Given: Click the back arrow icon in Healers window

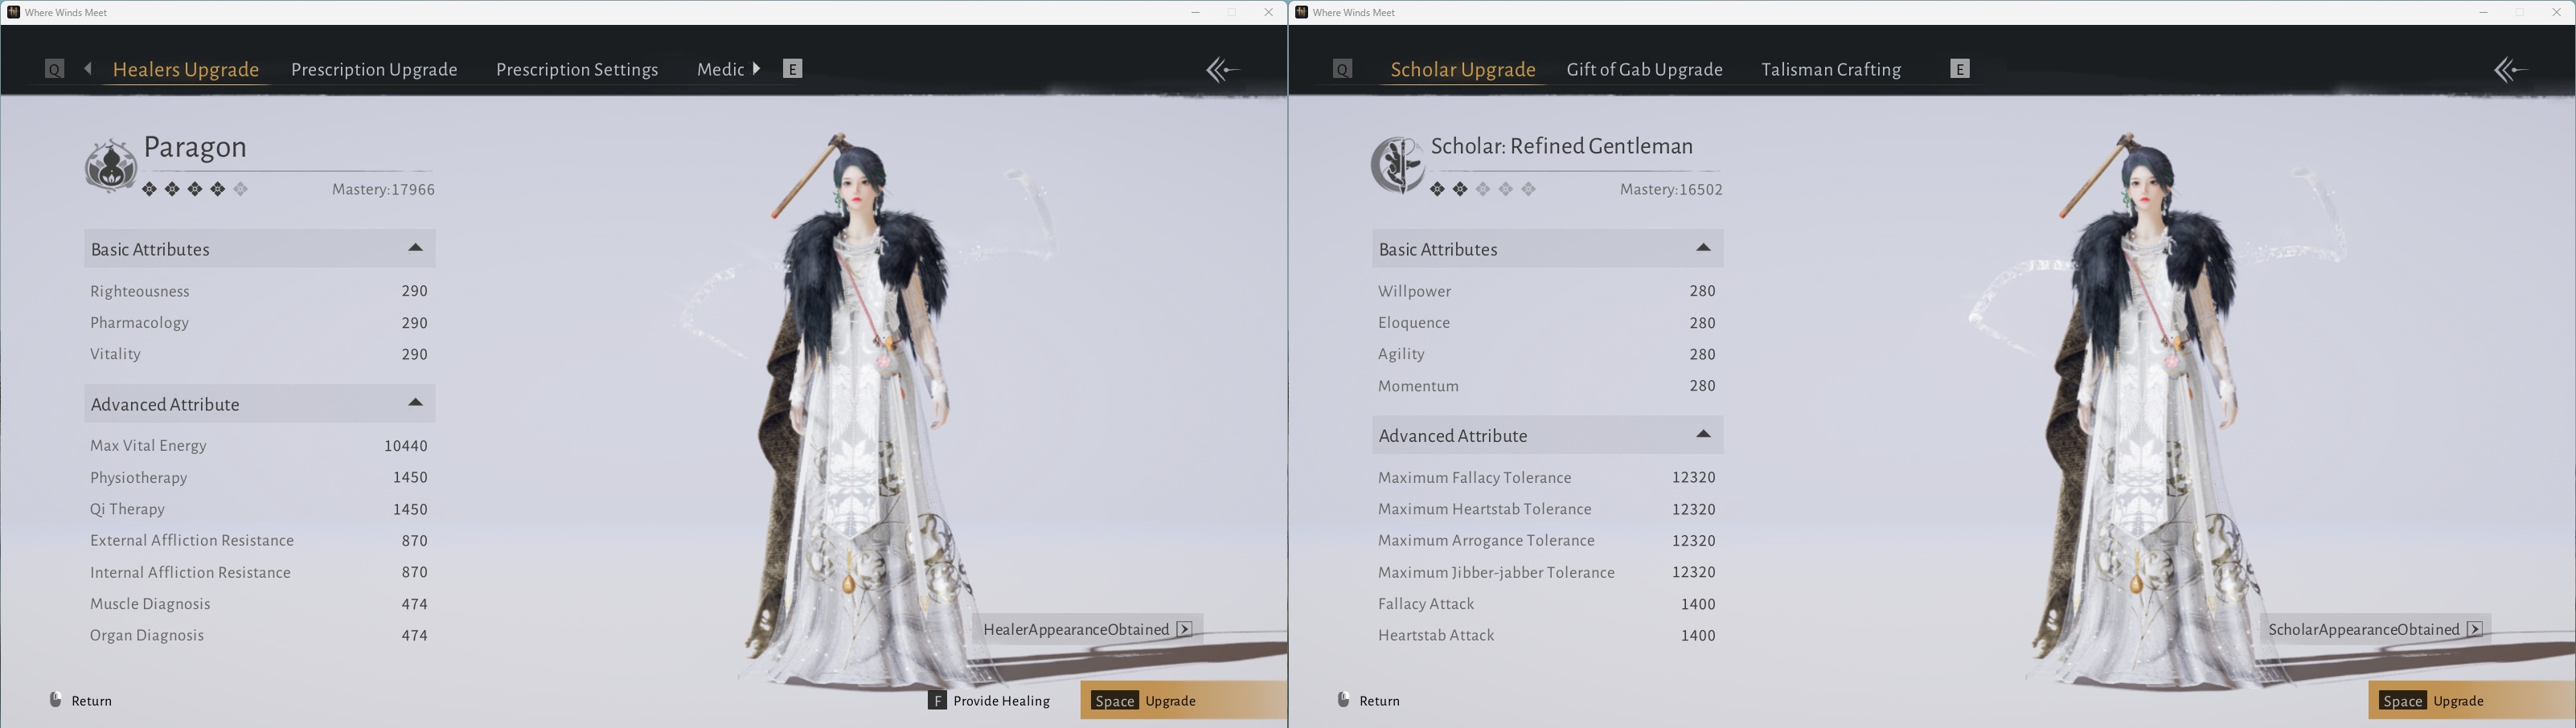Looking at the screenshot, I should [1222, 69].
